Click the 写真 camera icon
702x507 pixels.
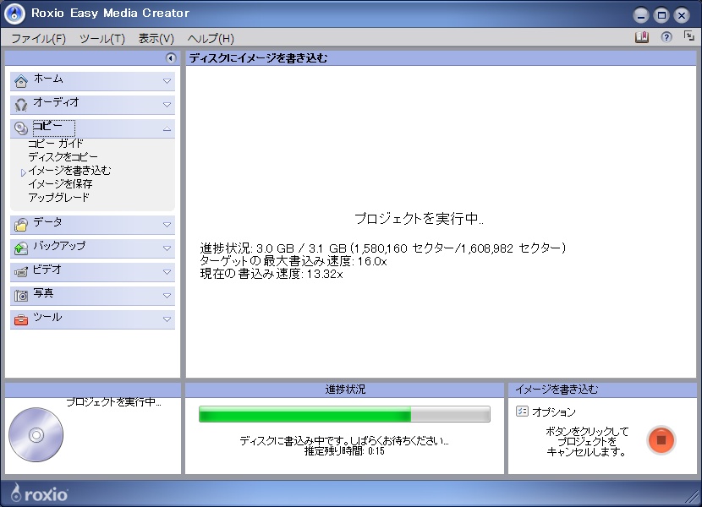[x=20, y=296]
